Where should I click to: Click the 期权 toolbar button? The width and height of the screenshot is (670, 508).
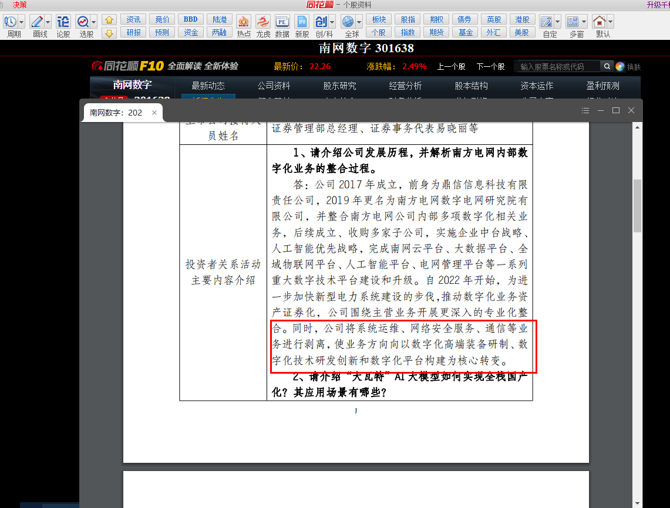pos(436,19)
